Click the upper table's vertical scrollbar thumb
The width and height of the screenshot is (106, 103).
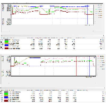point(103,41)
